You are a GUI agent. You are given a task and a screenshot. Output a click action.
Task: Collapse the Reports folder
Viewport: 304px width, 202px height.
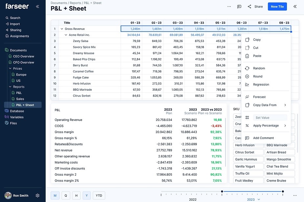tap(10, 87)
